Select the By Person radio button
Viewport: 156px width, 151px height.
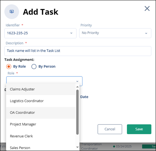pyautogui.click(x=34, y=66)
